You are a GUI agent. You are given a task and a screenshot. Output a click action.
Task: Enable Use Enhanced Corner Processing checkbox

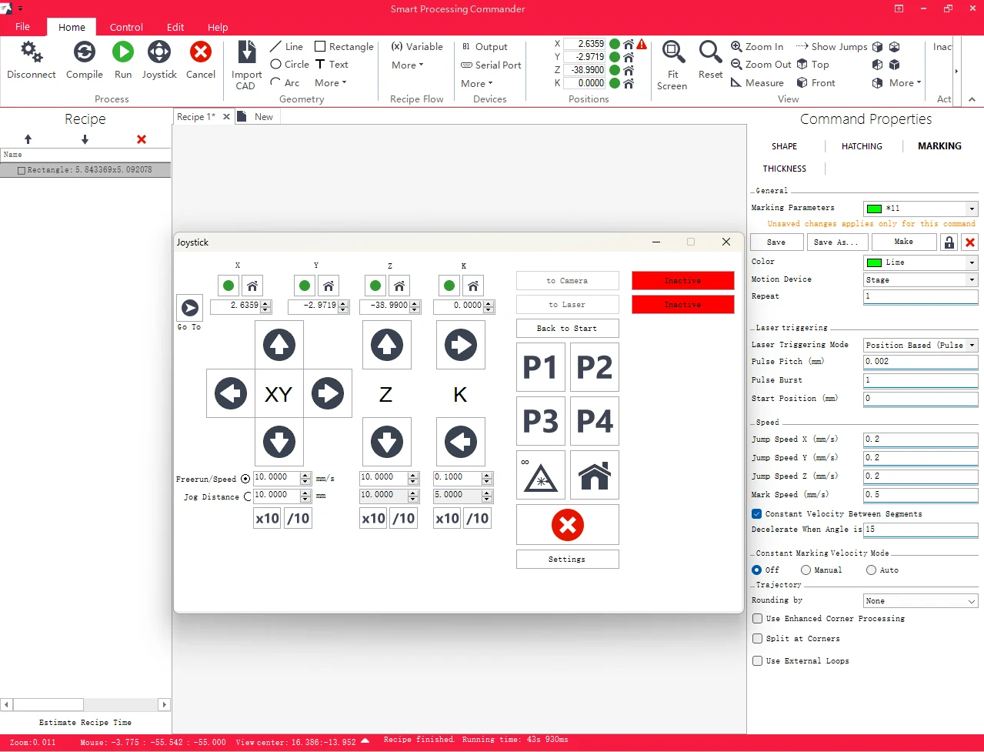point(758,619)
